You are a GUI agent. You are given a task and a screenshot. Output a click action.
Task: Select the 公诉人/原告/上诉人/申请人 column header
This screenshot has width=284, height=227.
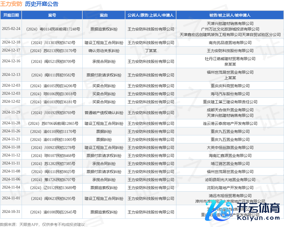151,15
